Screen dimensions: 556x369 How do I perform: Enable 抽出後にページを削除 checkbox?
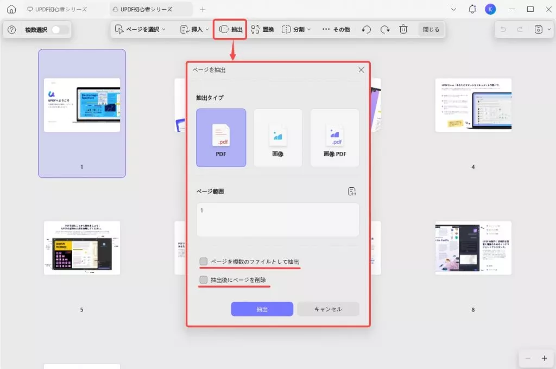click(203, 280)
